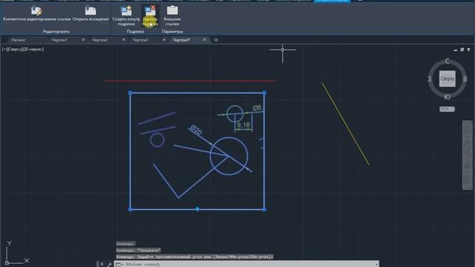475x267 pixels.
Task: Click the top-left clip boundary grip
Action: [x=131, y=93]
